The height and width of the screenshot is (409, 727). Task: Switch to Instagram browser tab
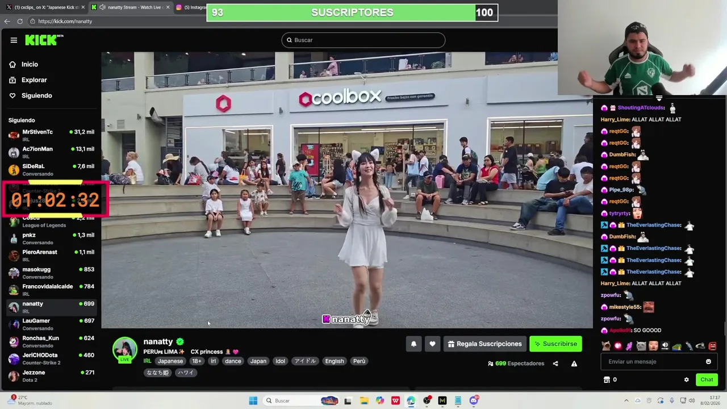tap(190, 7)
